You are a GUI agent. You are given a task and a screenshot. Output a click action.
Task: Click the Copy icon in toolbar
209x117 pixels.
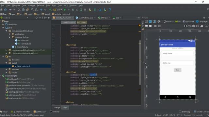[x=23, y=10]
